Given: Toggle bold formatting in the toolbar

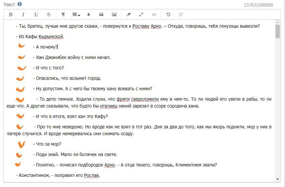Looking at the screenshot, I should click(10, 14).
